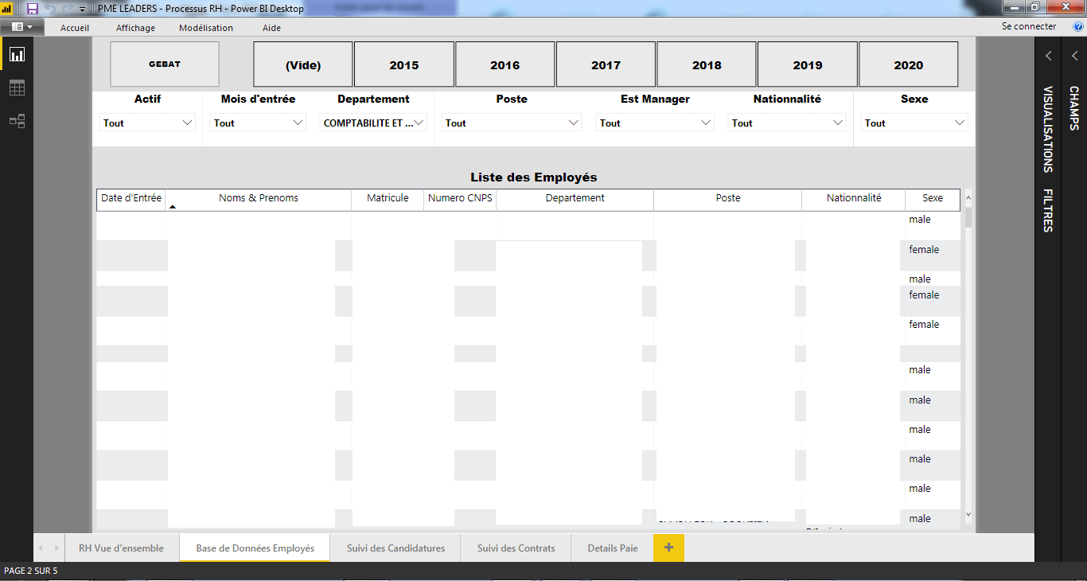Click Se connecter sign-in link
1087x581 pixels.
(1029, 26)
